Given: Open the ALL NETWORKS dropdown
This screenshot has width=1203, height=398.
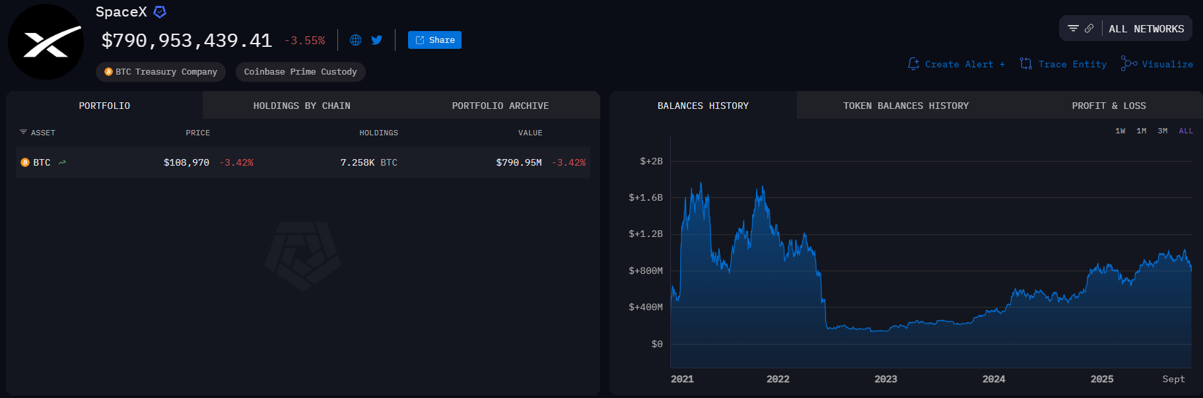Looking at the screenshot, I should point(1146,29).
